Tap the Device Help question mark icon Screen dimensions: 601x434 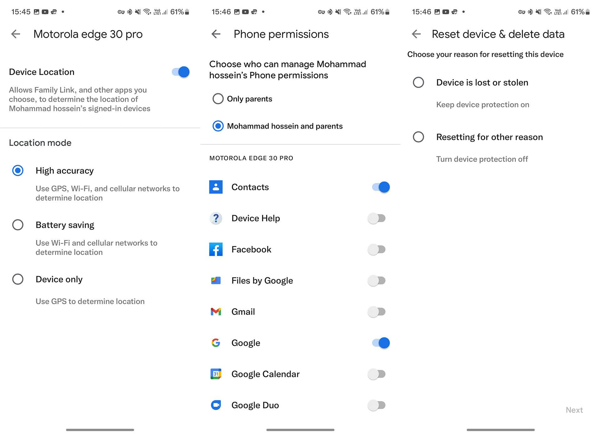click(x=216, y=218)
